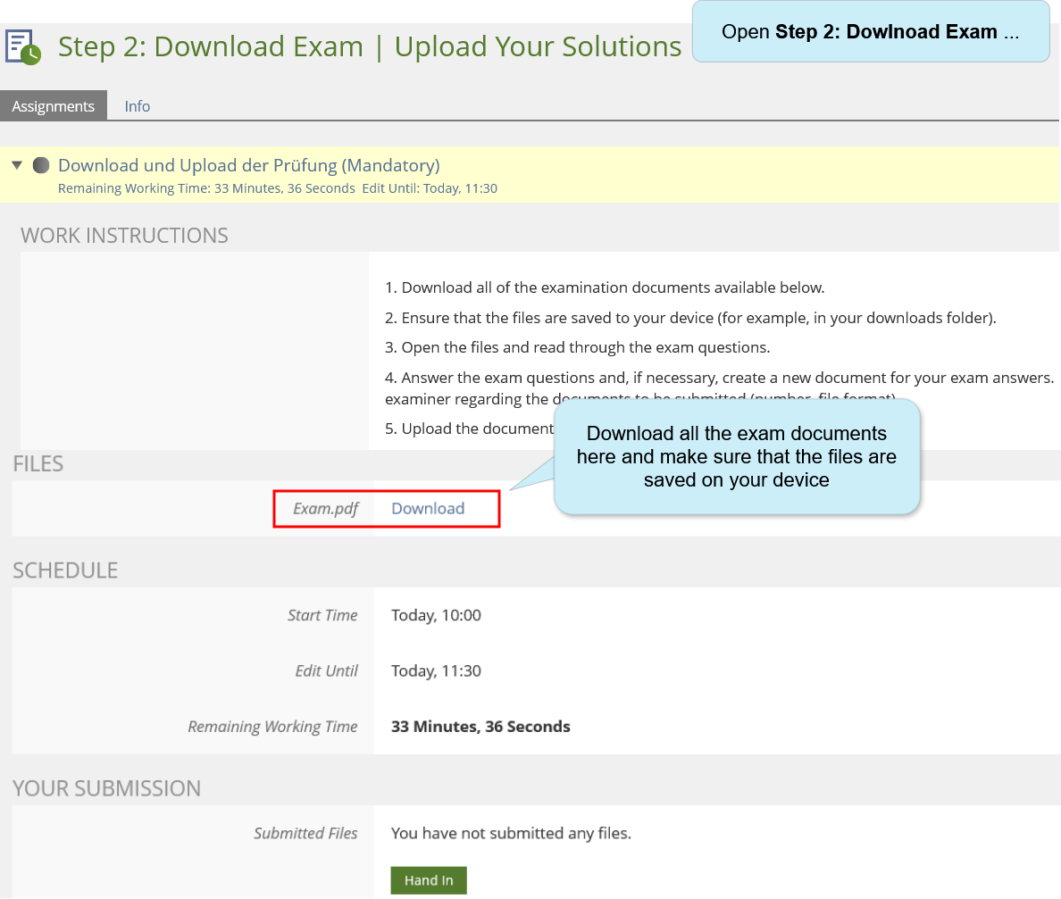Click the YOUR SUBMISSION section heading
The width and height of the screenshot is (1061, 899).
coord(106,788)
